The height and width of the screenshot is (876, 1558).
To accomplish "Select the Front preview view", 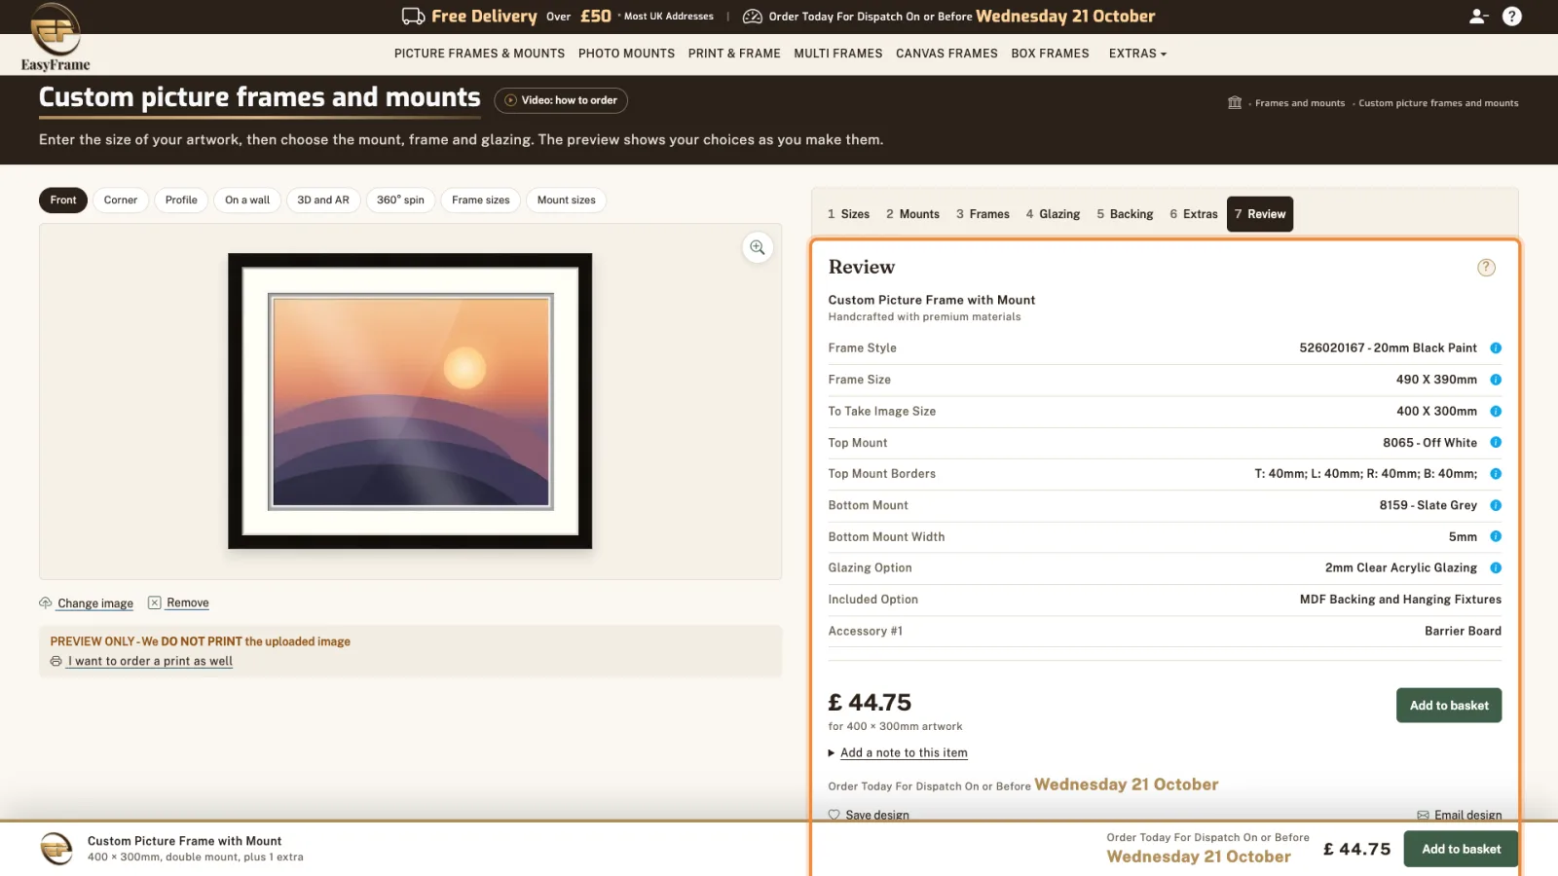I will 63,201.
